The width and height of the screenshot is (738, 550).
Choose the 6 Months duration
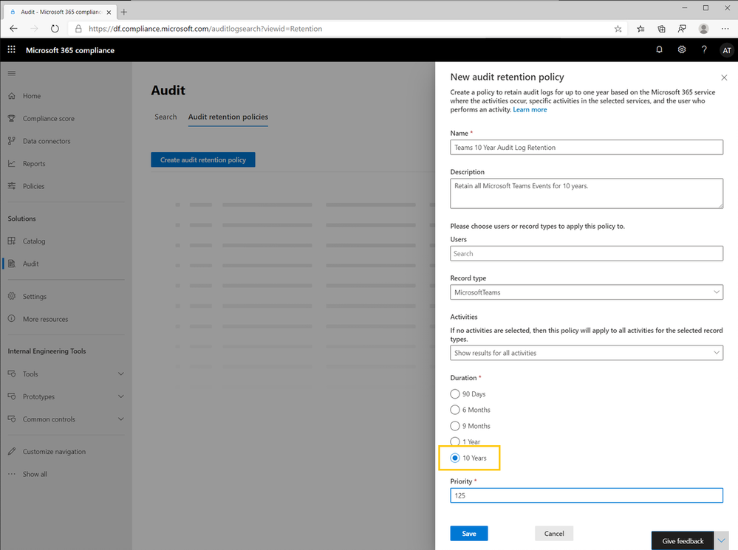[455, 410]
